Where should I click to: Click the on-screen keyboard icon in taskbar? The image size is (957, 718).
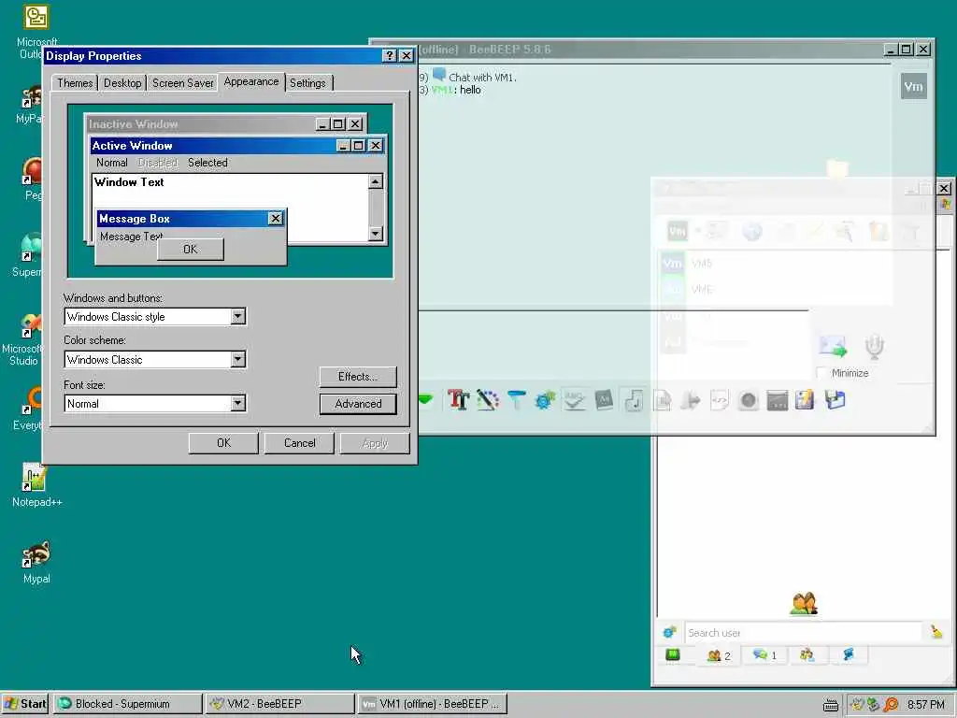tap(830, 705)
